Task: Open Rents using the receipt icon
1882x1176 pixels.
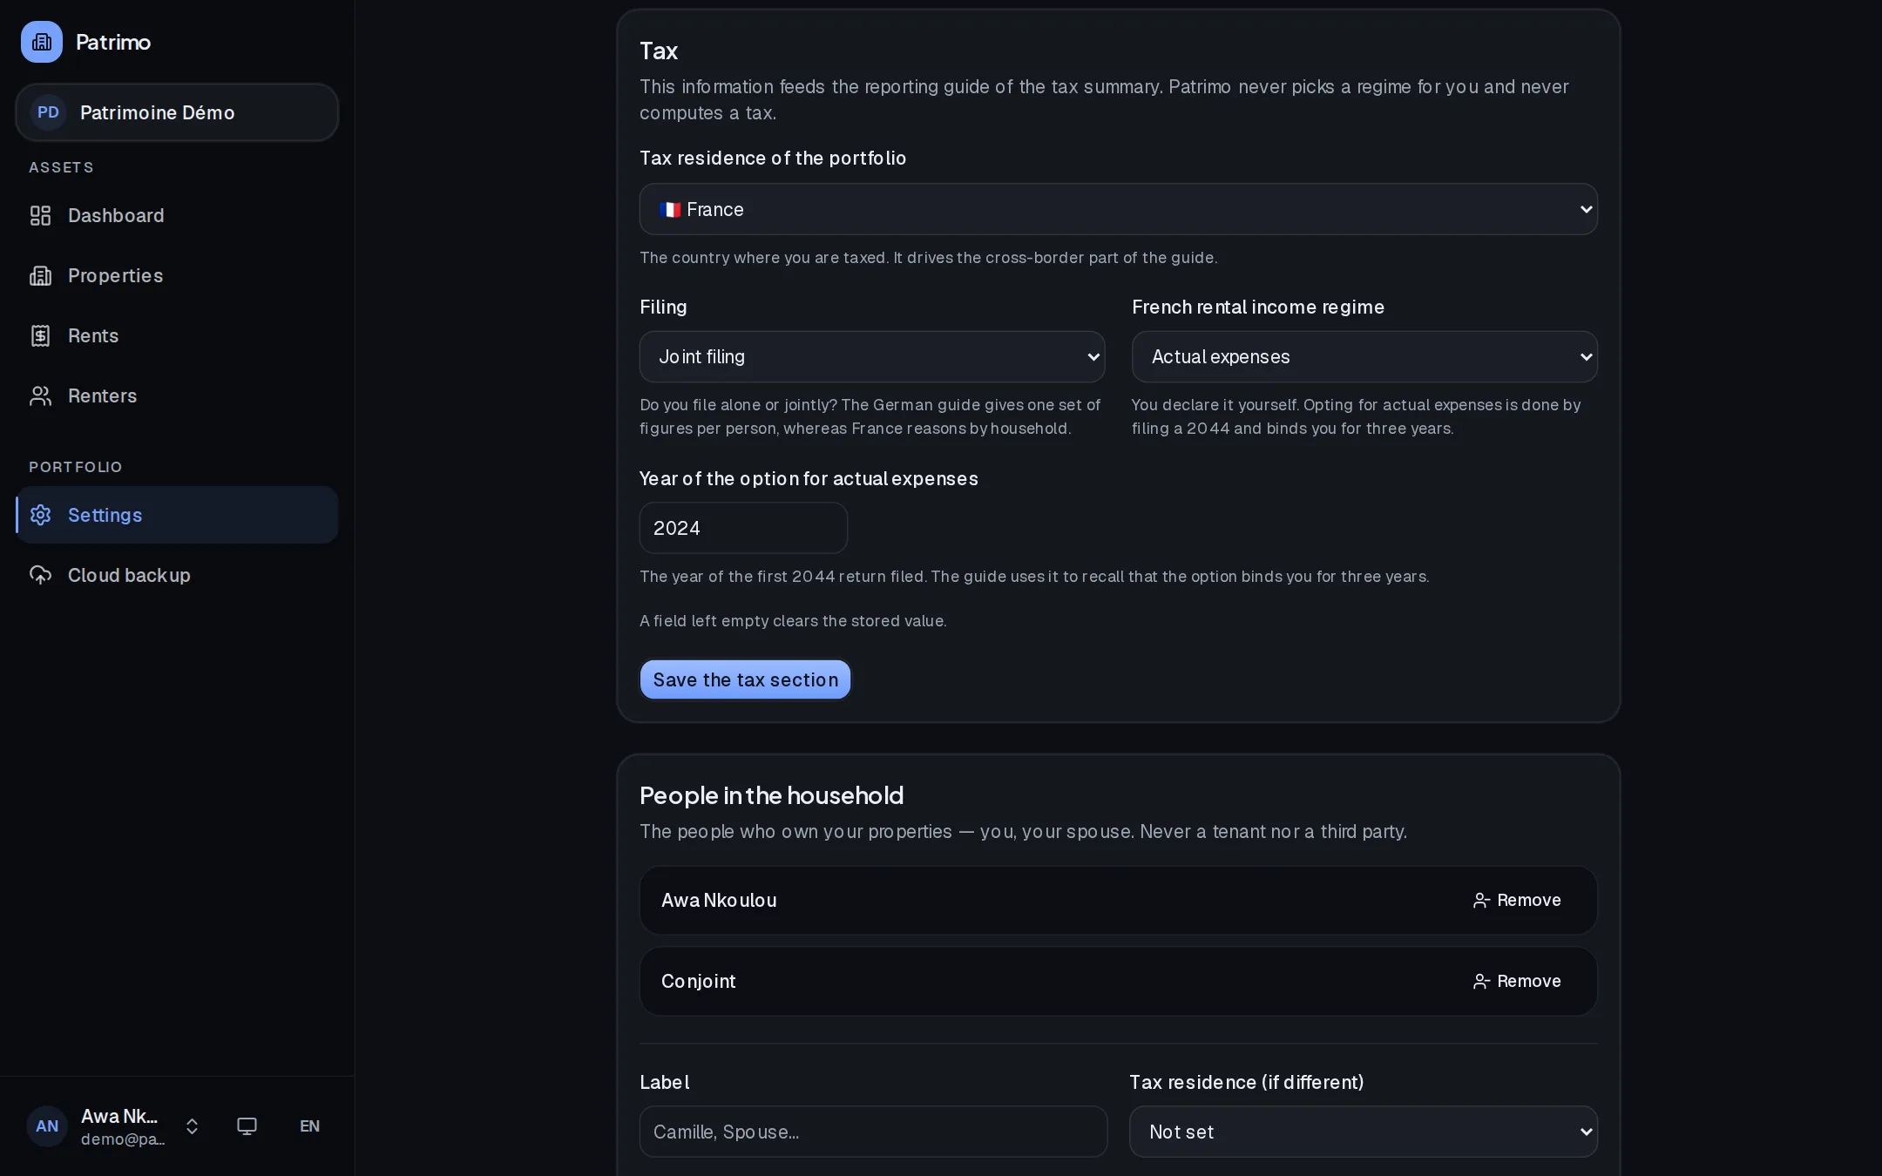Action: (40, 335)
